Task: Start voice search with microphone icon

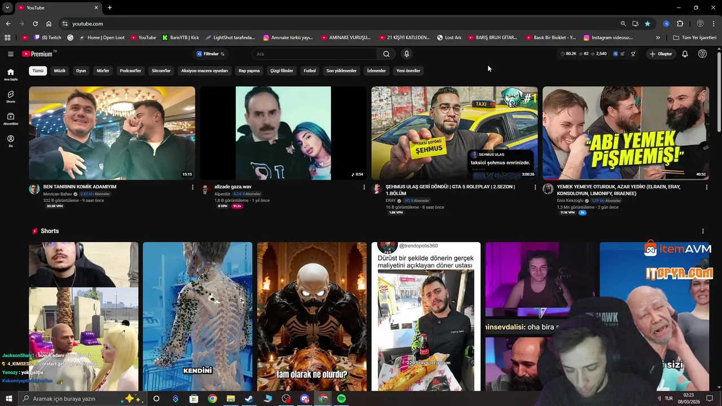Action: [x=406, y=54]
